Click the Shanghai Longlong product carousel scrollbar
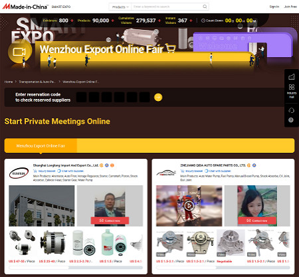 pyautogui.click(x=76, y=268)
